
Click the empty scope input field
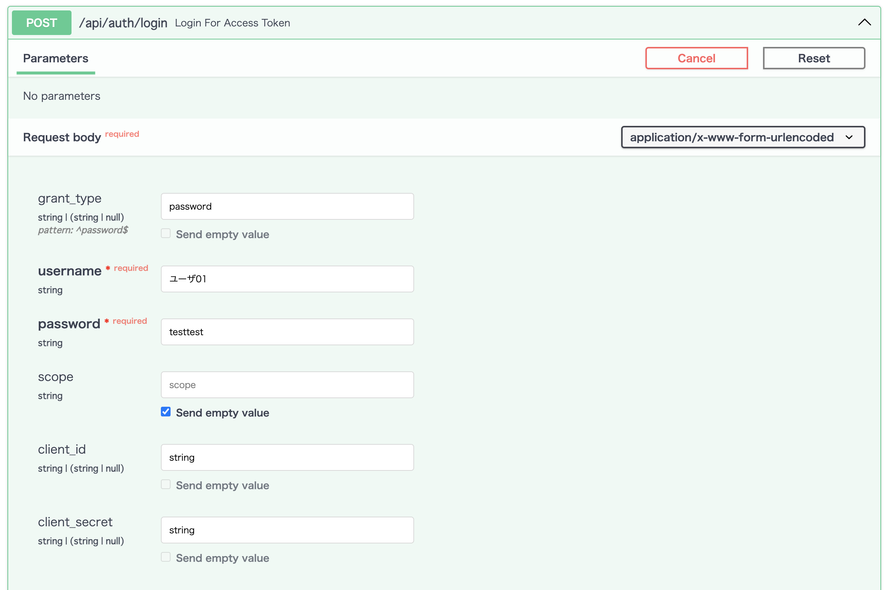click(287, 385)
